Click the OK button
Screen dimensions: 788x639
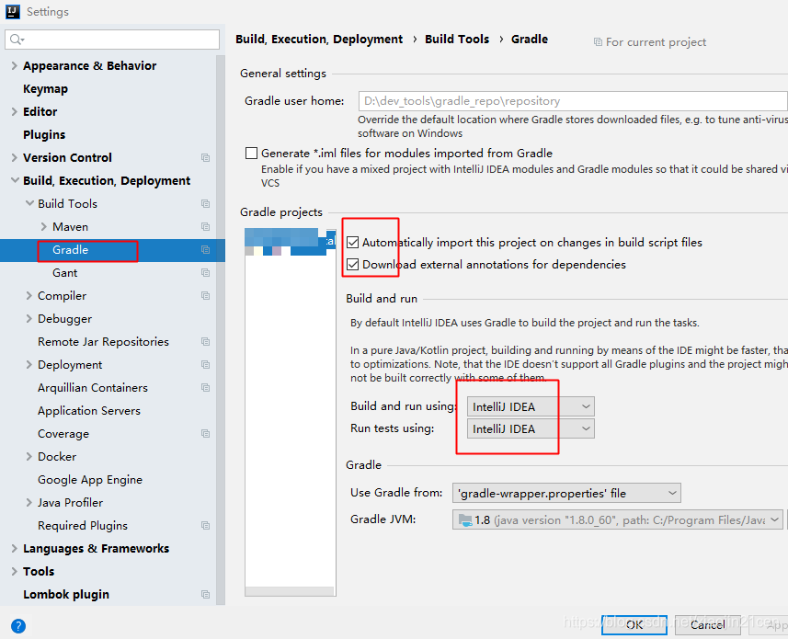click(x=634, y=624)
